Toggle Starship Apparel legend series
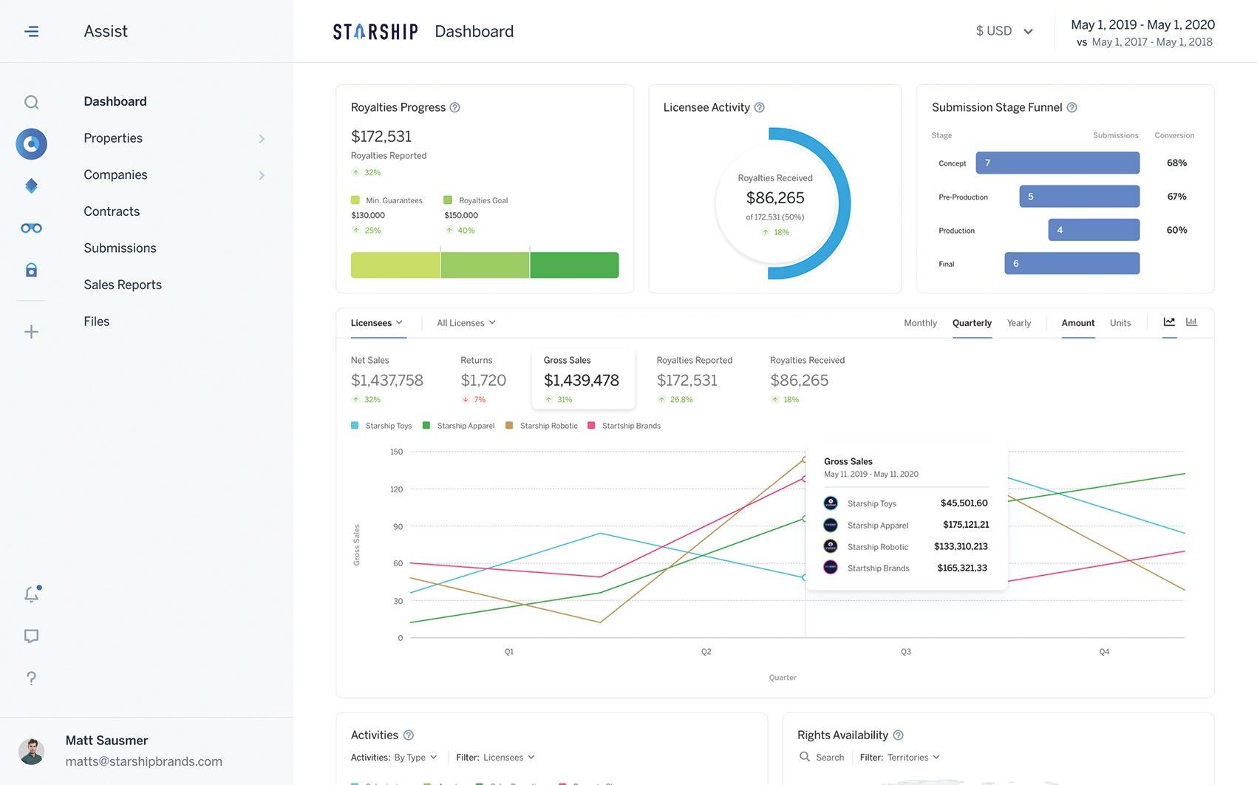Image resolution: width=1257 pixels, height=785 pixels. (x=458, y=426)
